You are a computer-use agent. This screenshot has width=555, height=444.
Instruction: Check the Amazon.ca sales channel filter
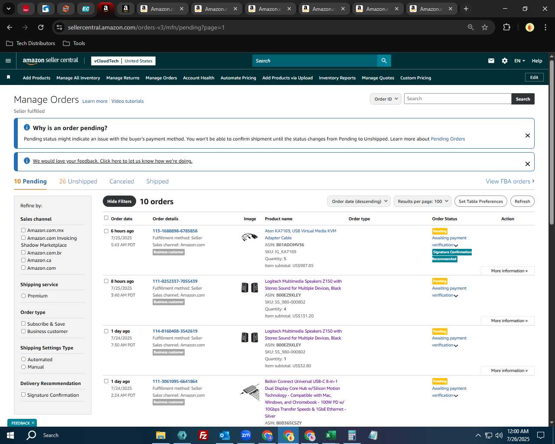pyautogui.click(x=23, y=260)
